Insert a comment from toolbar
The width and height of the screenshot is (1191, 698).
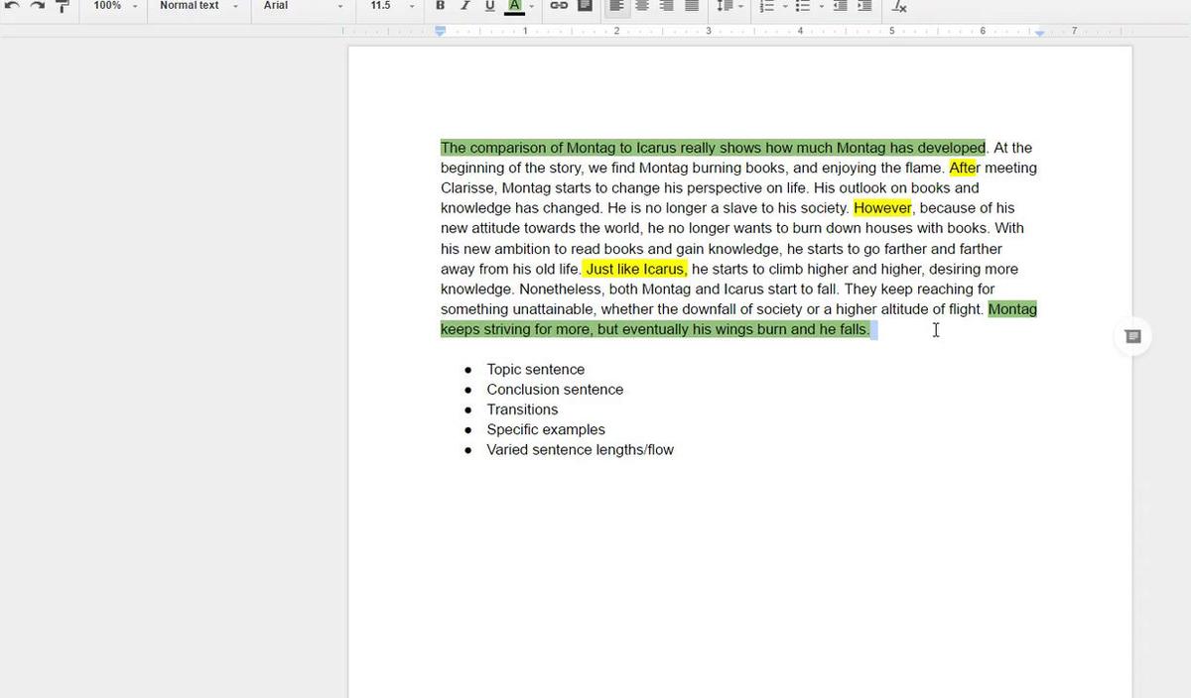[x=586, y=6]
